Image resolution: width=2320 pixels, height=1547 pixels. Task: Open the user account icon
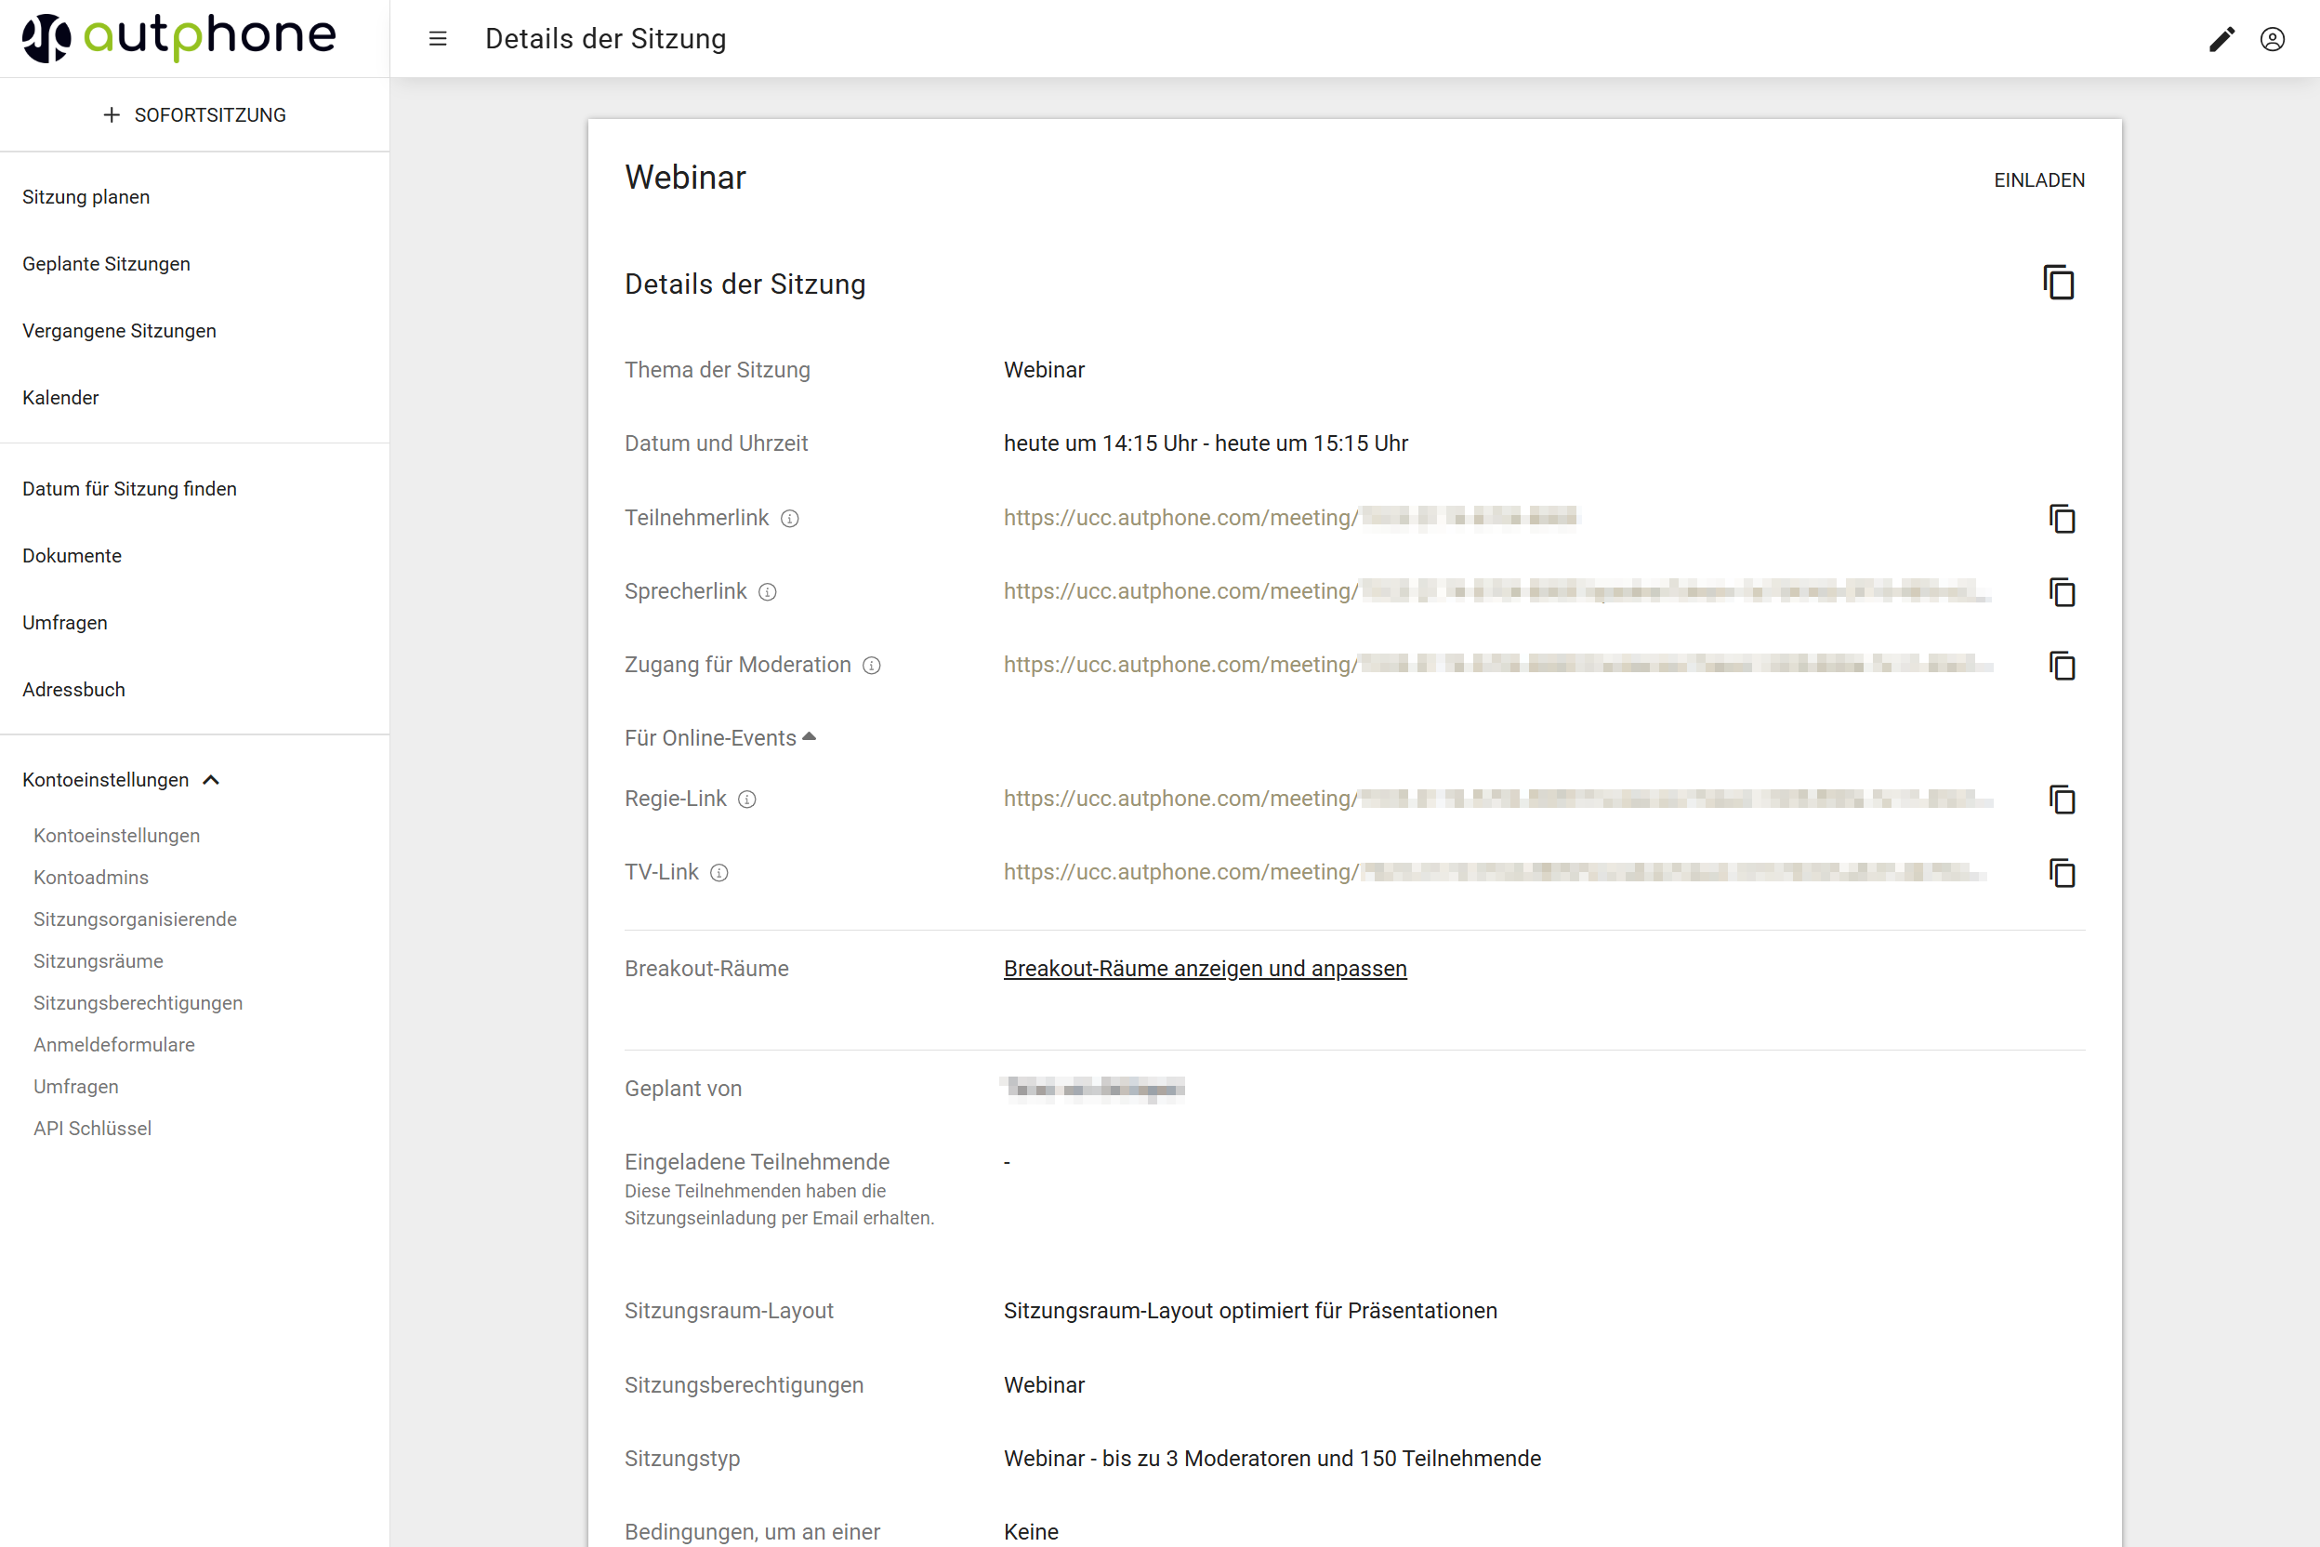(2272, 38)
